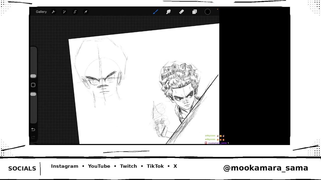Click the YouTube social label
This screenshot has width=321, height=180.
[99, 166]
